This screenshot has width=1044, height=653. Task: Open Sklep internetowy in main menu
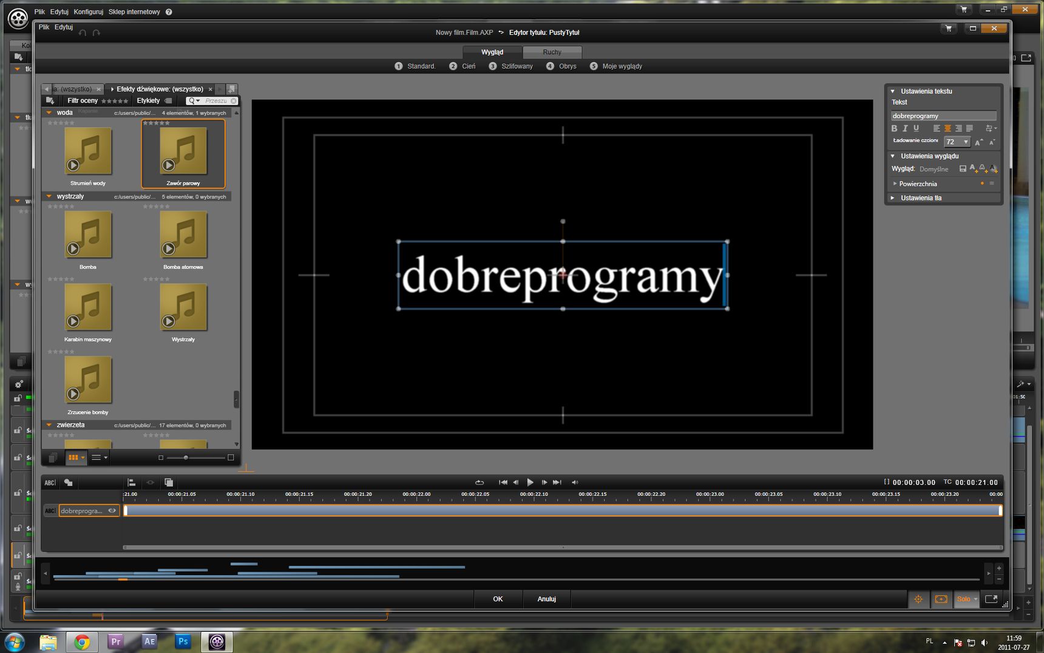click(x=134, y=12)
